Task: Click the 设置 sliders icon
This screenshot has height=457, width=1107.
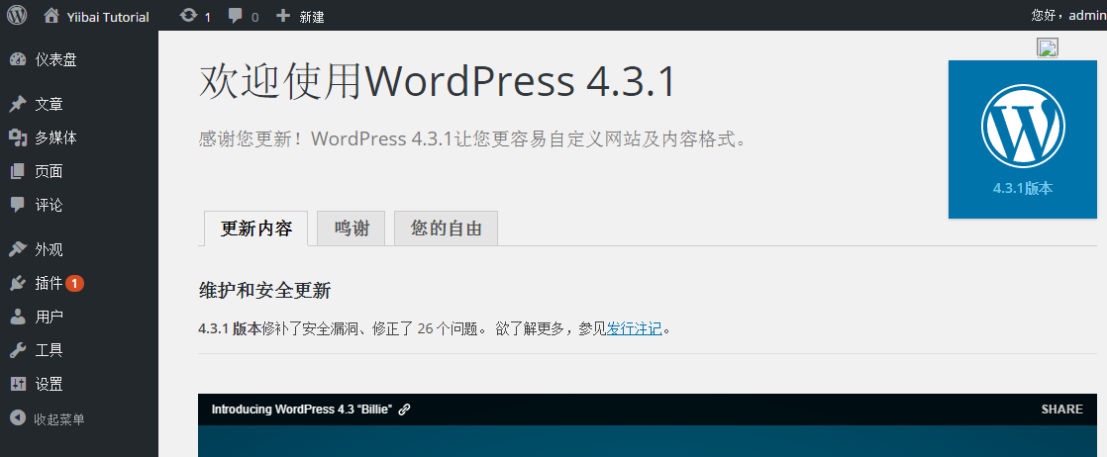Action: click(x=18, y=384)
